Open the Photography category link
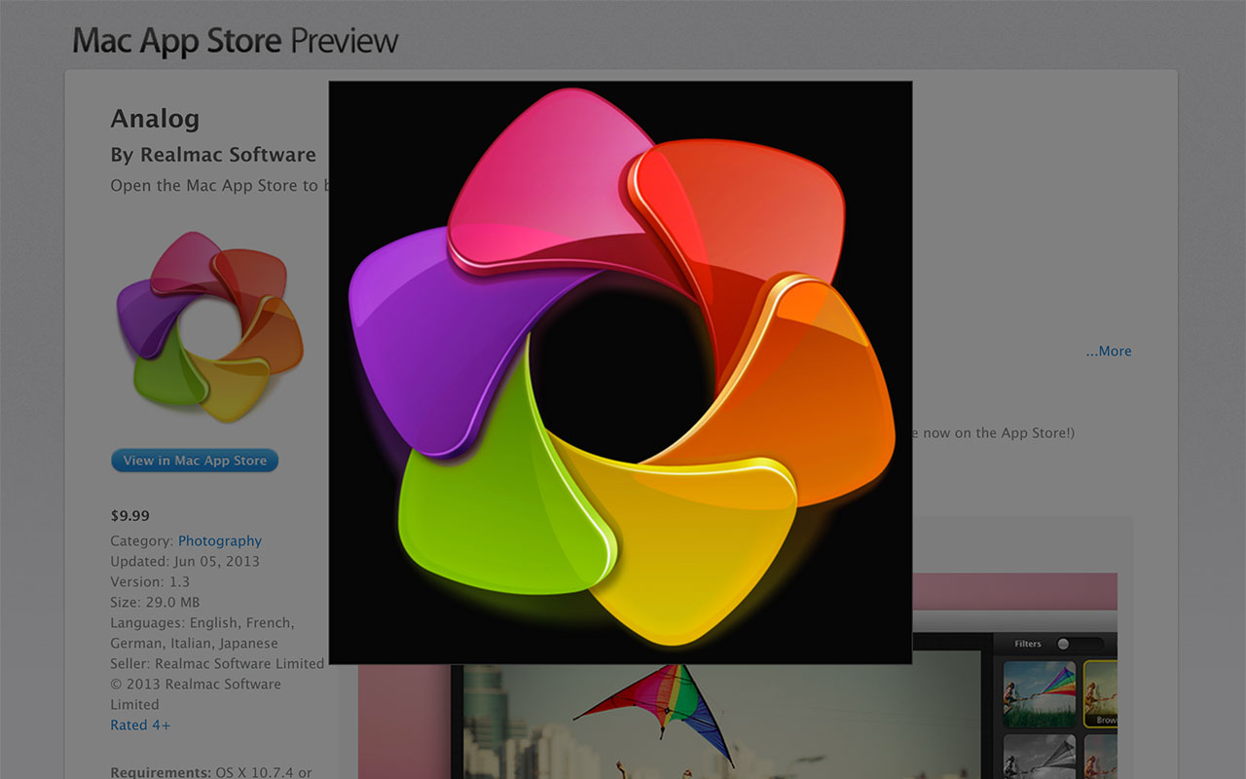1246x779 pixels. point(220,540)
